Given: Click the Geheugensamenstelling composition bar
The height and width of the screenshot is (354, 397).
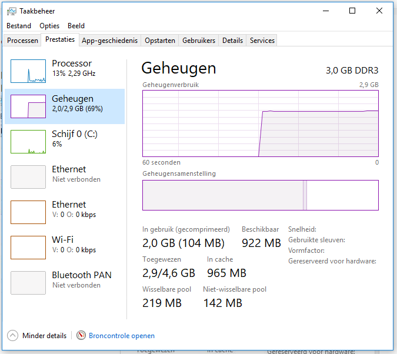Looking at the screenshot, I should (260, 195).
